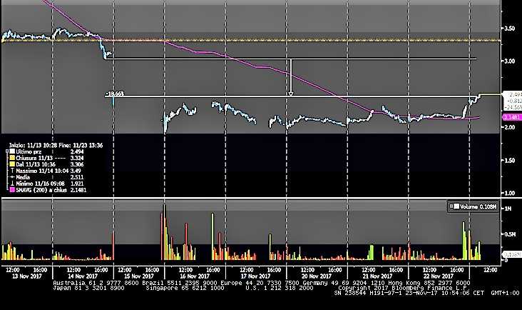Select the Dal 11/13 10:36 legend row

pos(46,164)
